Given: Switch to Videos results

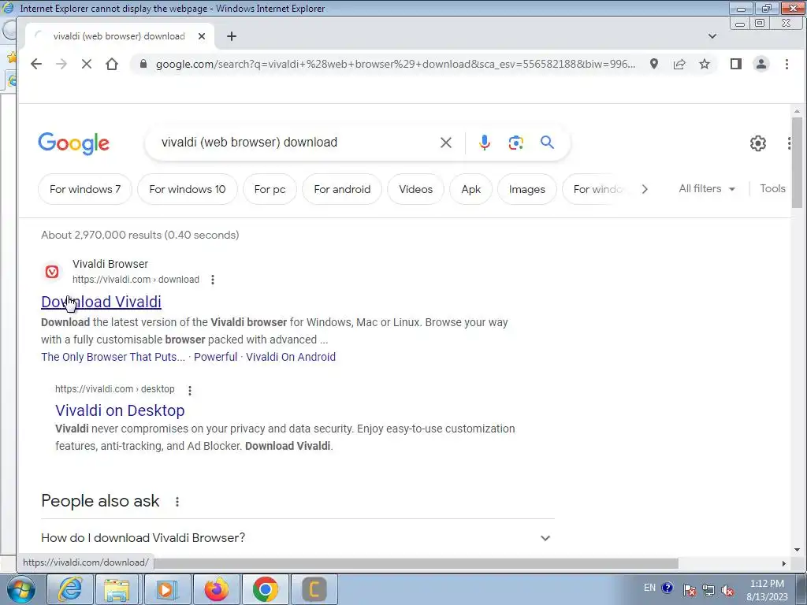Looking at the screenshot, I should pos(415,189).
